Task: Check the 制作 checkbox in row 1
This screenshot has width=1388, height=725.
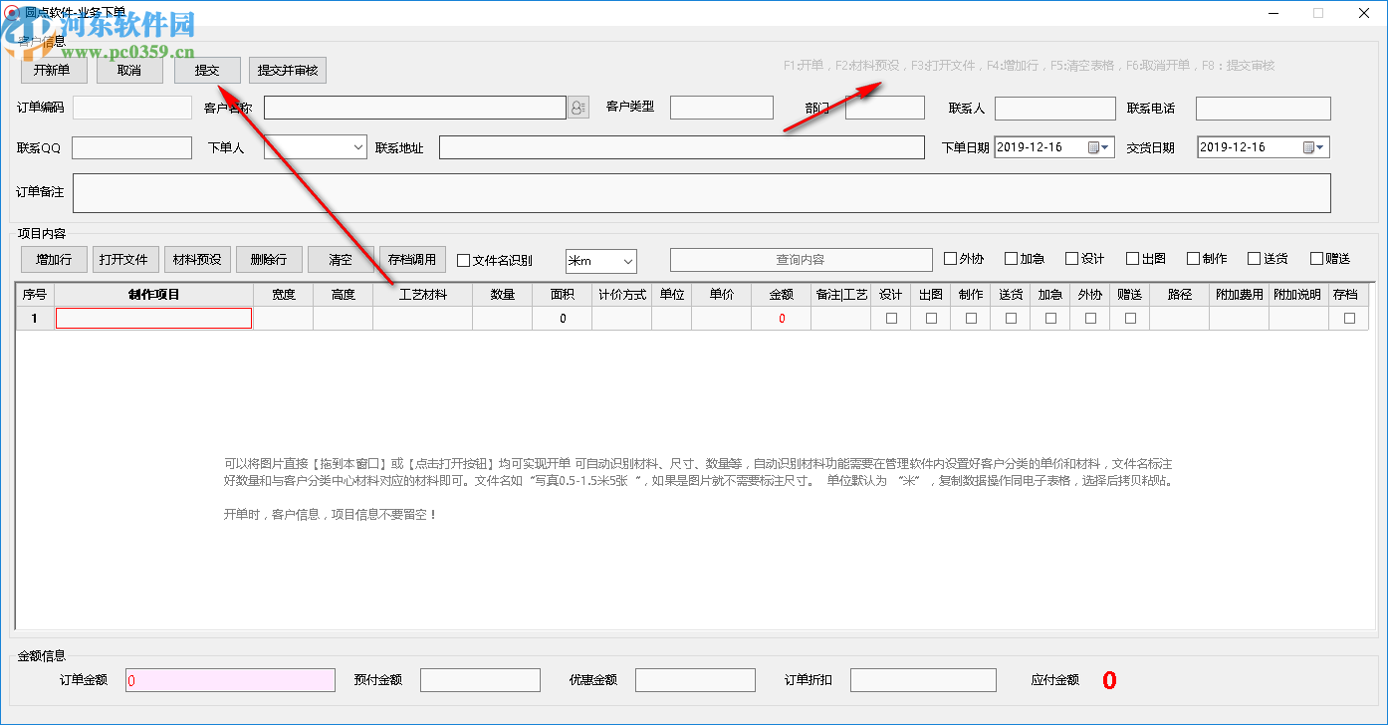Action: pyautogui.click(x=971, y=318)
